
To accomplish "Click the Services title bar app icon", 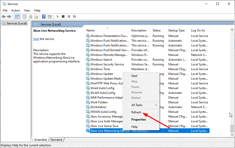I will pos(4,4).
